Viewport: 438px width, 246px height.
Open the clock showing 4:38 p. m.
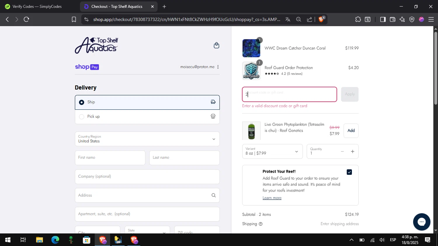click(x=410, y=240)
